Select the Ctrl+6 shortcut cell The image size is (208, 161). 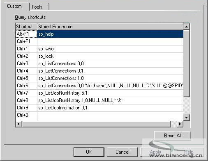[x=26, y=86]
